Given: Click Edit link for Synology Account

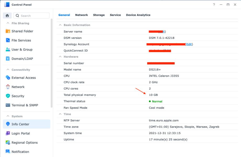Looking at the screenshot, I should click(189, 44).
